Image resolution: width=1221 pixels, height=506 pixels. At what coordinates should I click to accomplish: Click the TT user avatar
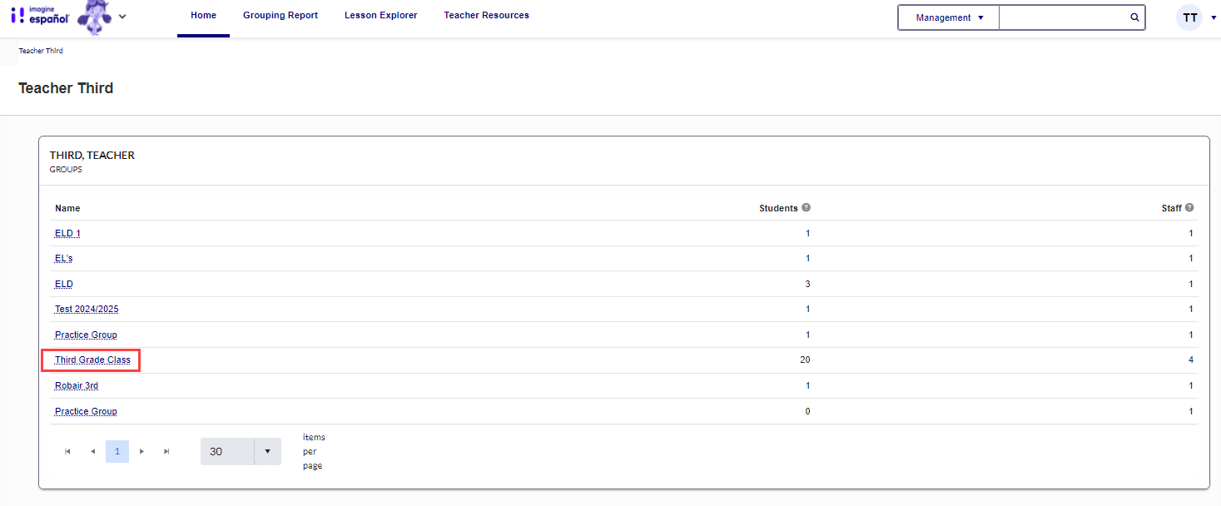point(1189,17)
